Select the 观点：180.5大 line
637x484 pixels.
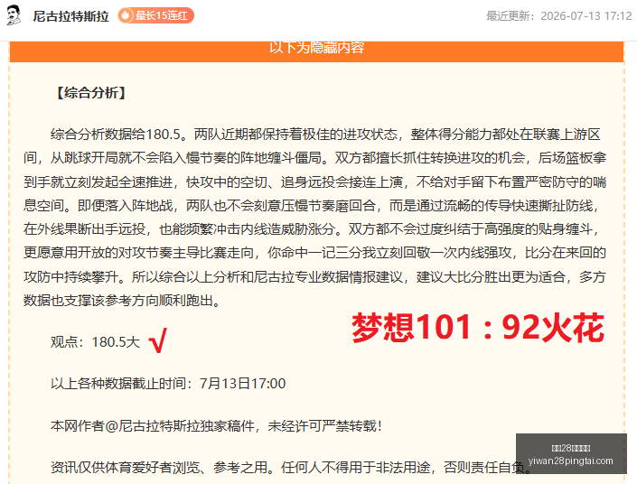[95, 342]
